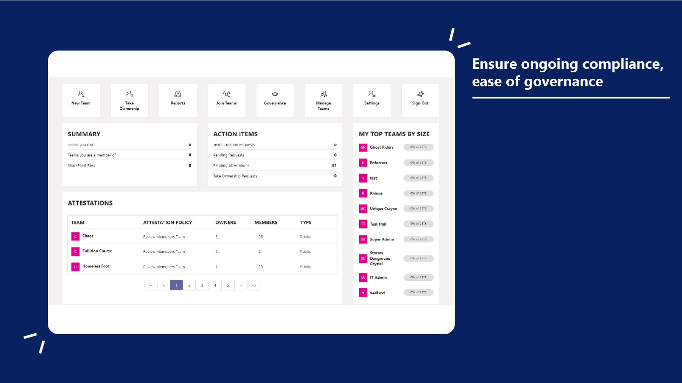
Task: Click the SA badge for Super Admin
Action: coord(363,239)
